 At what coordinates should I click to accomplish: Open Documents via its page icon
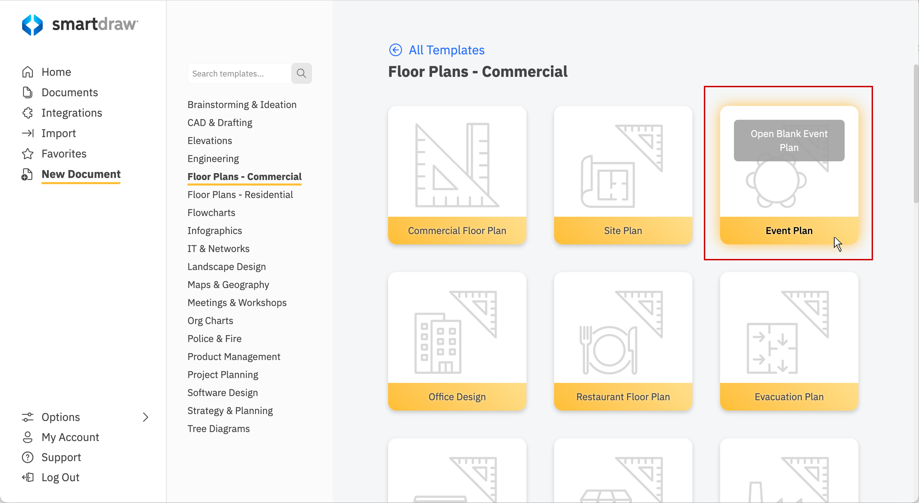(x=28, y=92)
